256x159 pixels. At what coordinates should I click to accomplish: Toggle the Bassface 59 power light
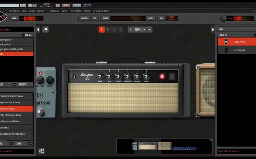[162, 76]
